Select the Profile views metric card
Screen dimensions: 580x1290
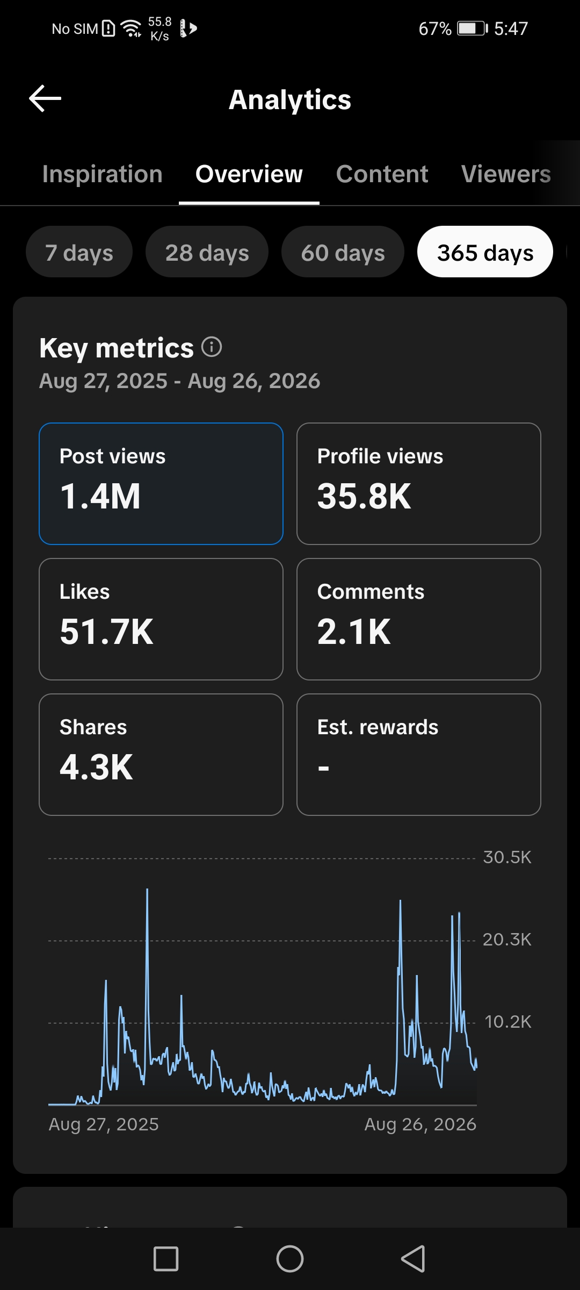click(x=419, y=484)
